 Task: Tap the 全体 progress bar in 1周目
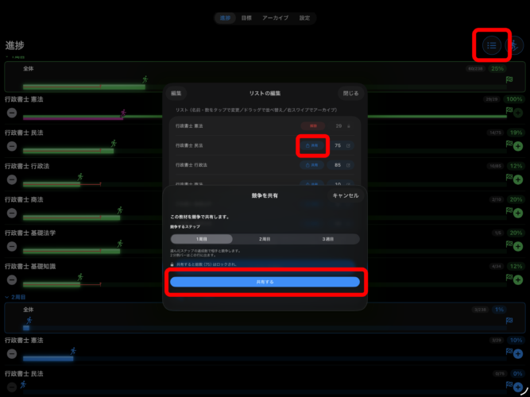tap(265, 87)
